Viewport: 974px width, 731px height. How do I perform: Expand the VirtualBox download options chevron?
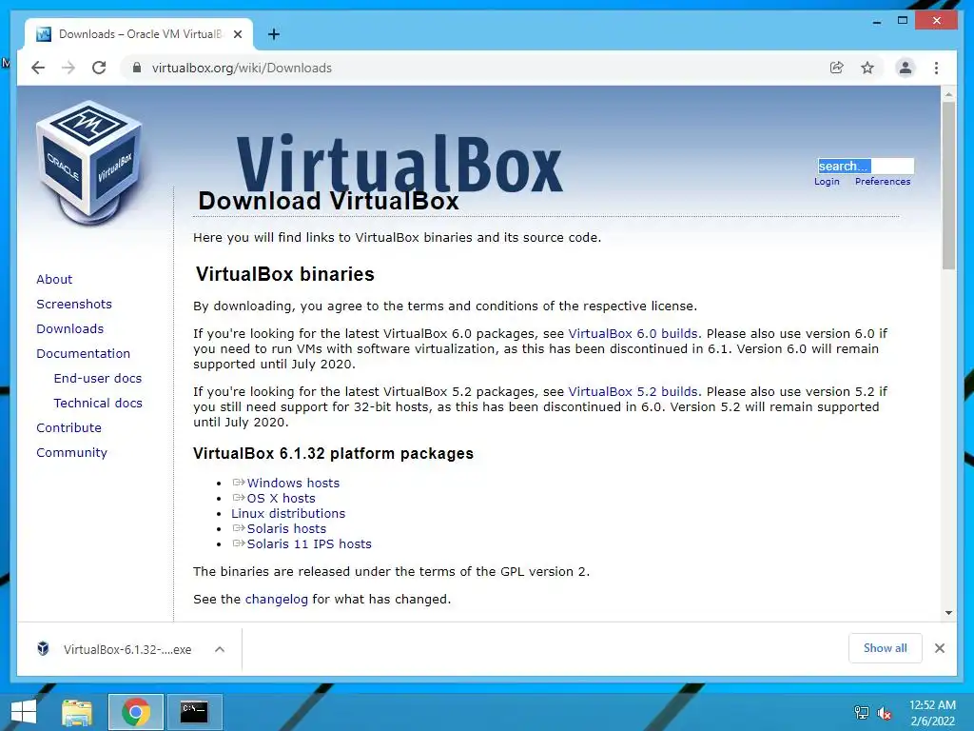pos(220,649)
